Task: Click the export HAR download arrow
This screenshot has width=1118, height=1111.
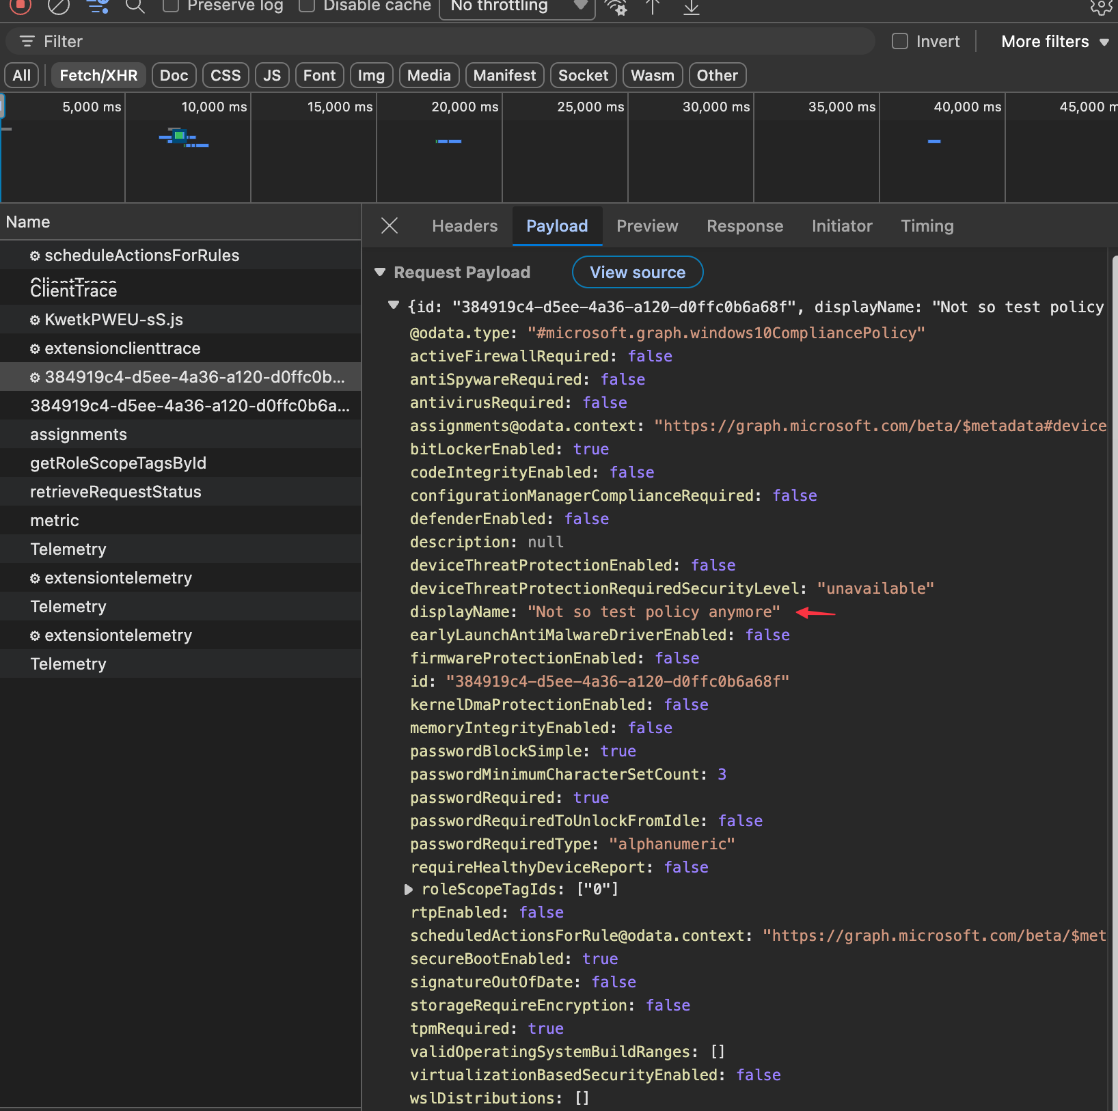Action: point(692,7)
